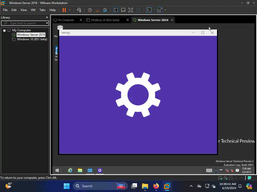Send Ctrl+Alt+Del to the guest VM

click(79, 10)
